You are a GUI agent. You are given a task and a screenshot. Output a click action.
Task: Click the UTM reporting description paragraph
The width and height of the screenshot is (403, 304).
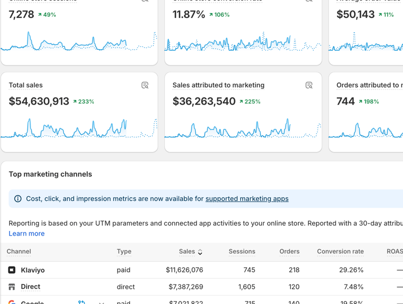tap(206, 223)
